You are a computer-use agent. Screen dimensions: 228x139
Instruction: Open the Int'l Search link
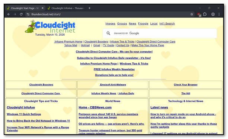click(167, 23)
